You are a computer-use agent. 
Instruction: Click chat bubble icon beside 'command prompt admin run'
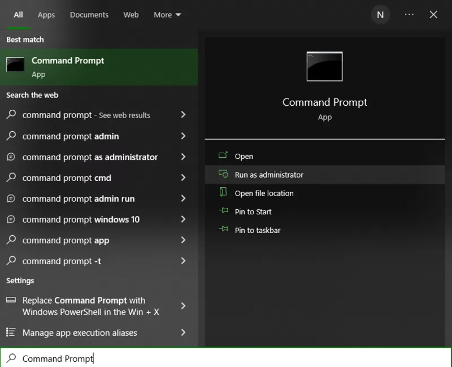(11, 198)
